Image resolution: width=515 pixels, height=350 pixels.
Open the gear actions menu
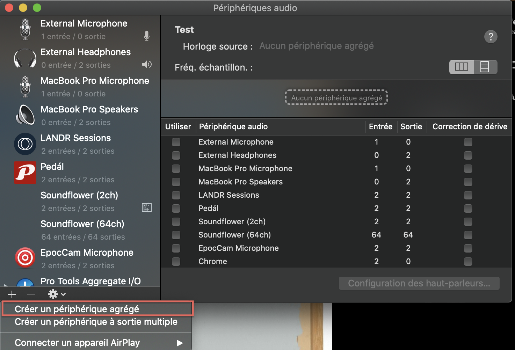pyautogui.click(x=57, y=294)
